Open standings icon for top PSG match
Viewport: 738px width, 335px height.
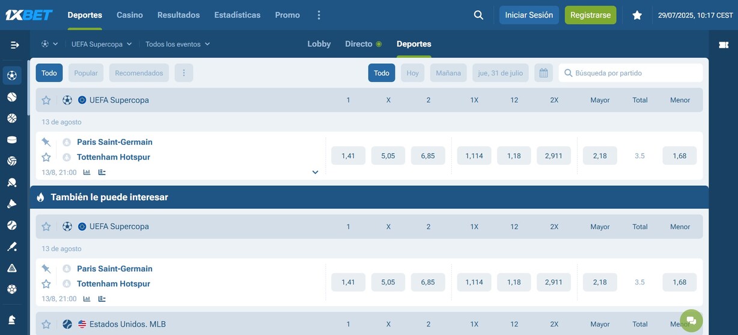pos(102,172)
